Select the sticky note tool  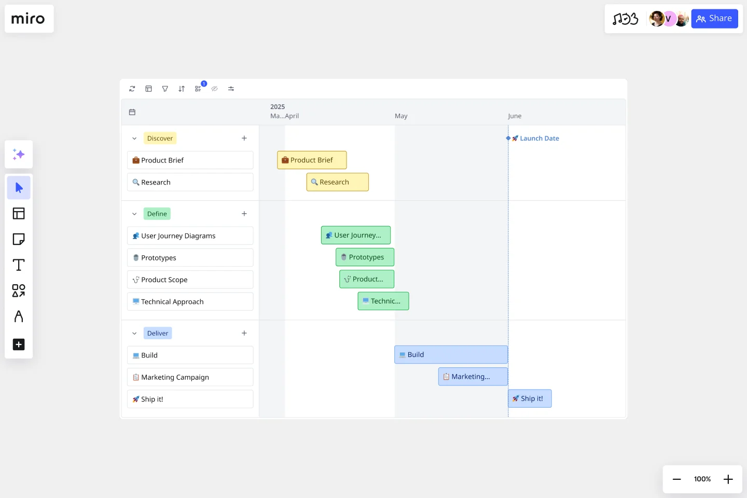tap(19, 239)
